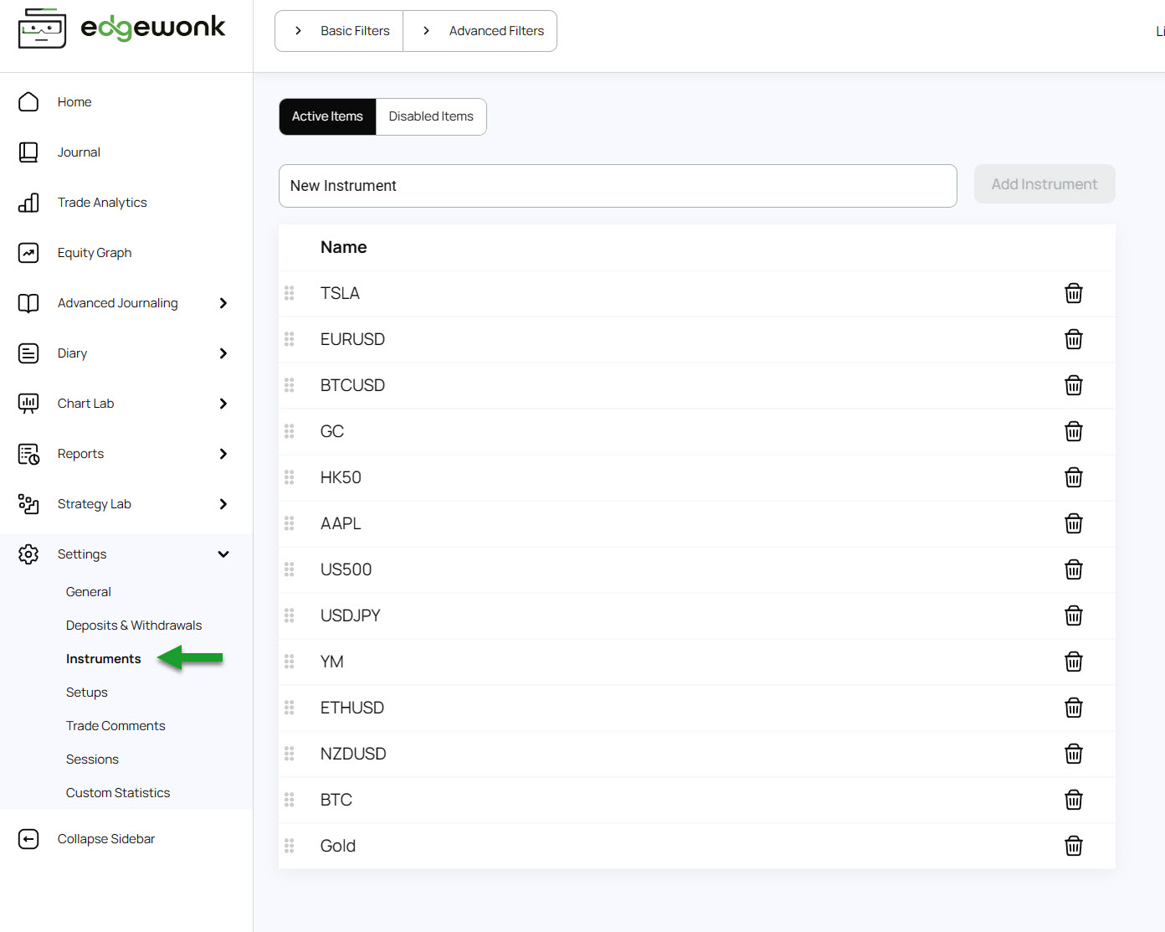Expand the Advanced Filters section
1165x932 pixels.
click(481, 31)
